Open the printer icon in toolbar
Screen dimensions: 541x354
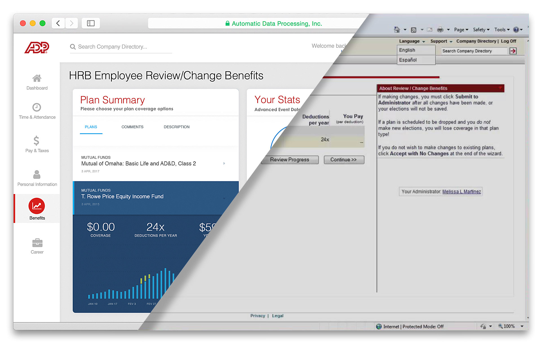tap(440, 30)
